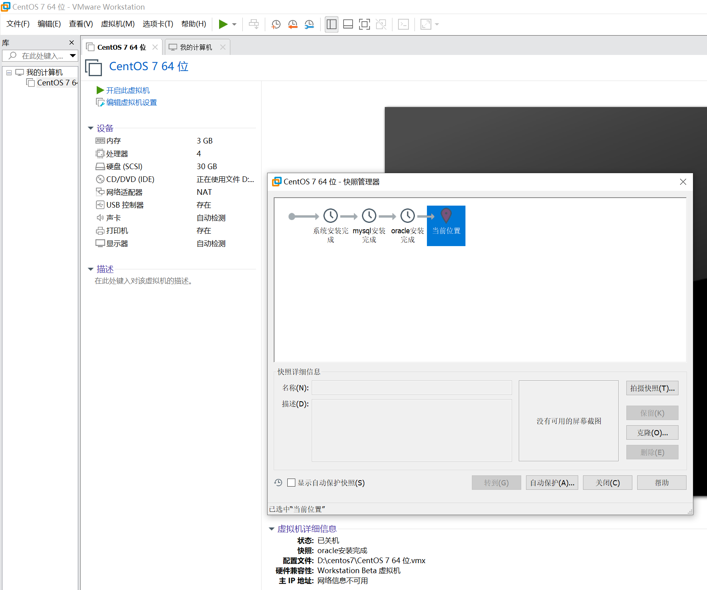Open the 虚拟机(M) menu
Viewport: 707px width, 590px height.
[118, 24]
